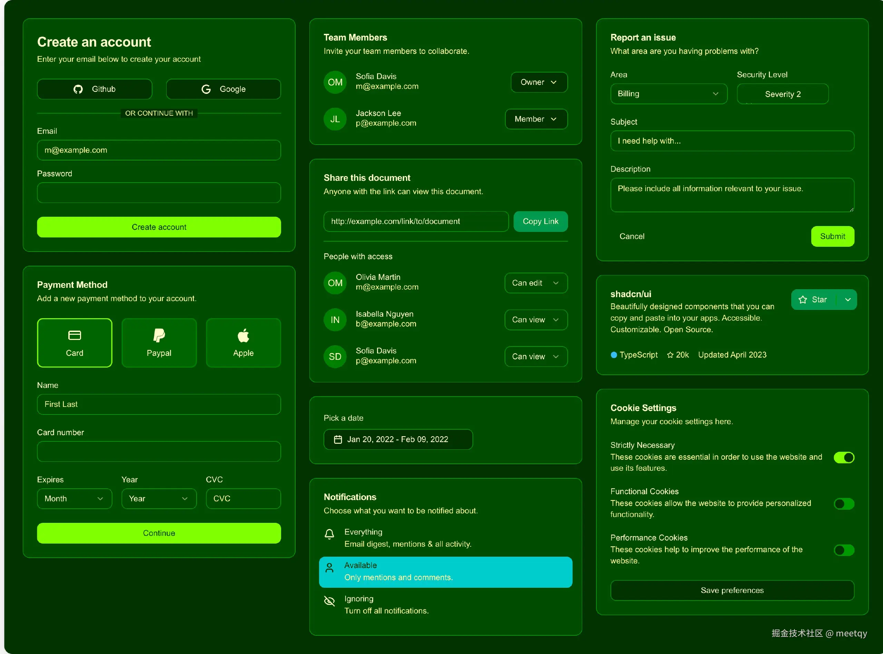883x654 pixels.
Task: Expand the Billing area dropdown
Action: coord(668,94)
